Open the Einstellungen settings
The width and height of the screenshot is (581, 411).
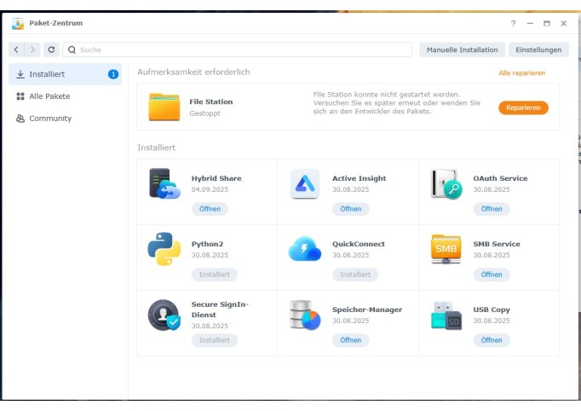tap(538, 50)
